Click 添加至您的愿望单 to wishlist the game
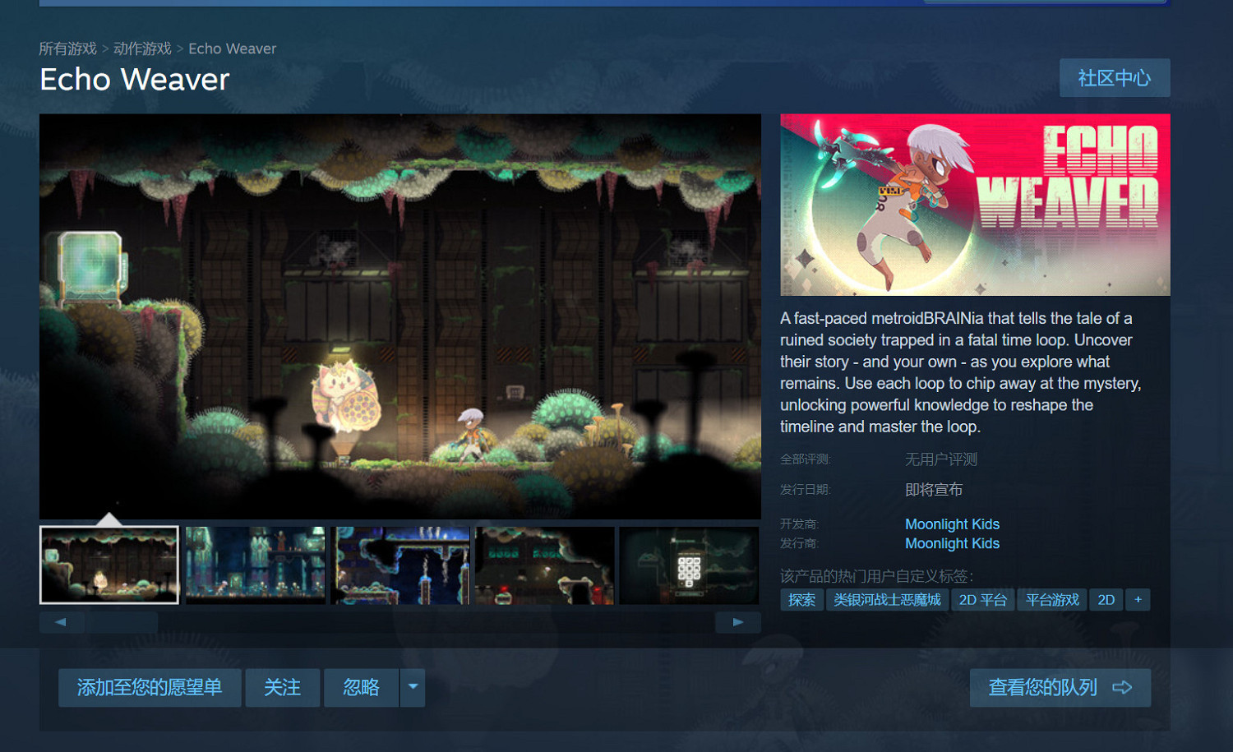The image size is (1233, 752). [x=149, y=688]
